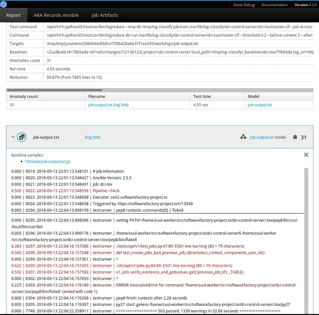This screenshot has height=315, width=319.
Task: Open job-output.txt in the Filename column
Action: [100, 105]
